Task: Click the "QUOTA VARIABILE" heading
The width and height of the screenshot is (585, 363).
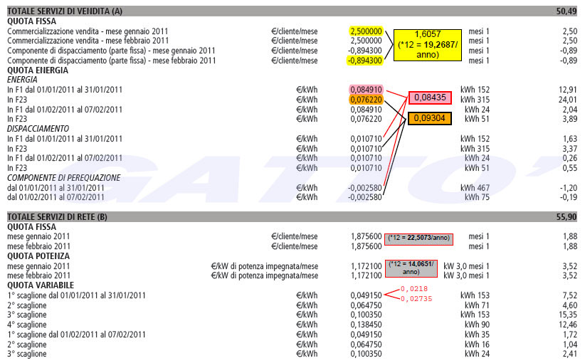Action: point(41,285)
